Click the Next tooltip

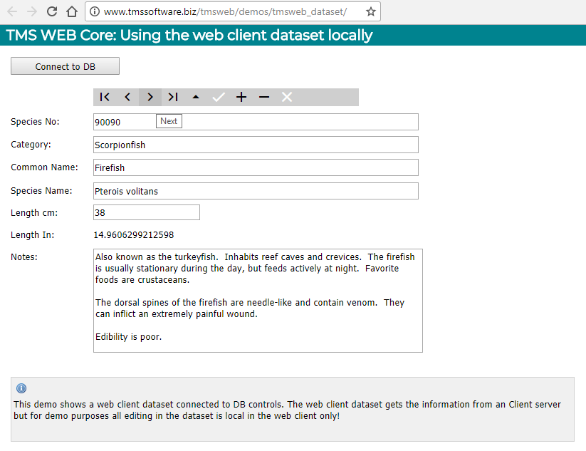pyautogui.click(x=169, y=121)
